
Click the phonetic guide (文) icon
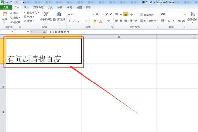click(x=109, y=21)
